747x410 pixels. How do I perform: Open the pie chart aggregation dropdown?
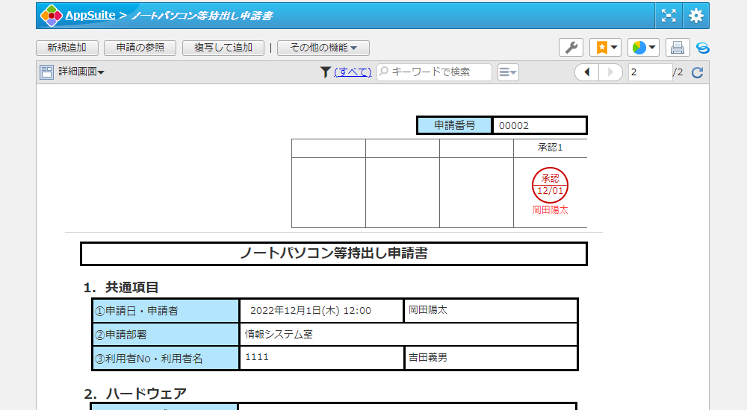(x=643, y=48)
